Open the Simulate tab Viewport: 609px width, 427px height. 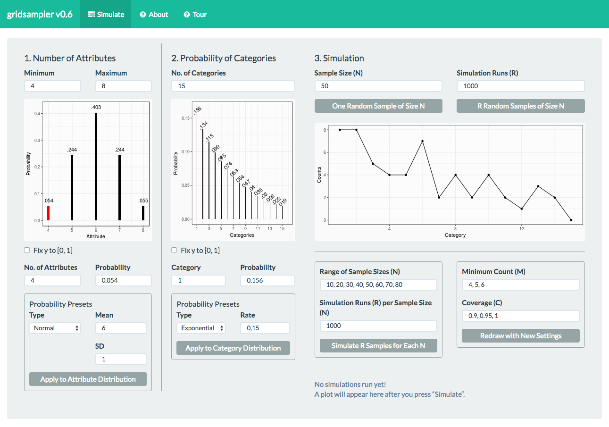106,14
